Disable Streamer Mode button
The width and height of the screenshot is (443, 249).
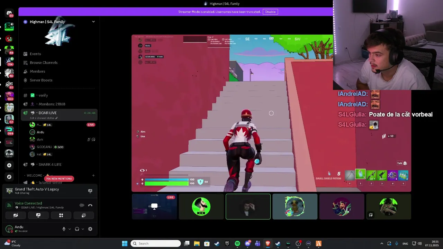pos(270,12)
